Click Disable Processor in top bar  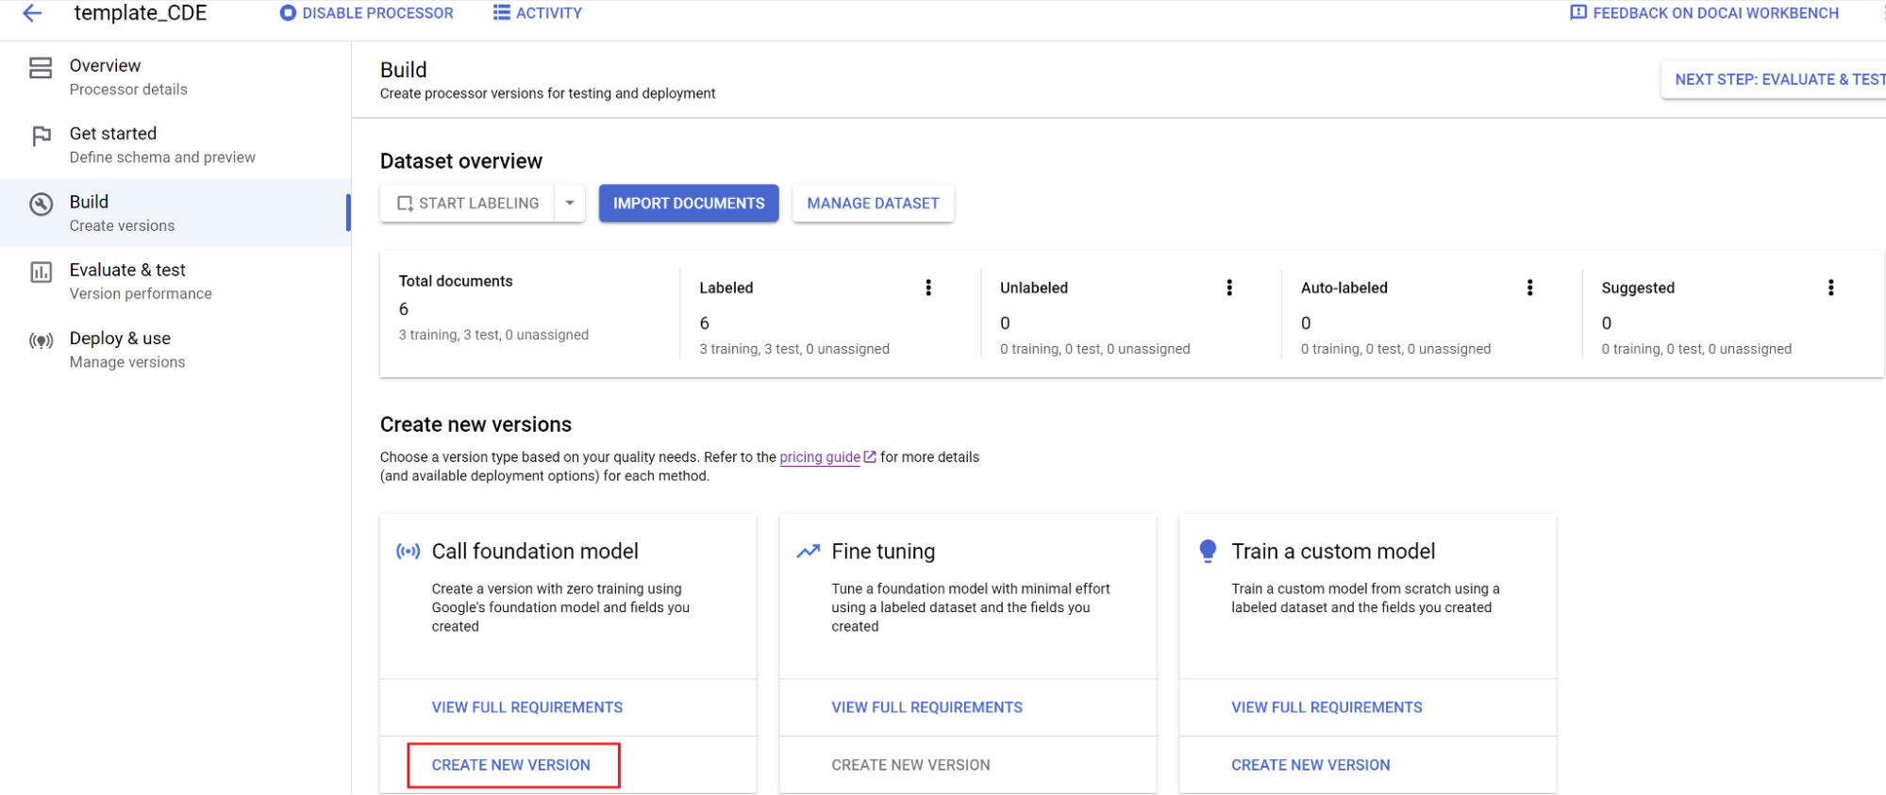point(367,13)
